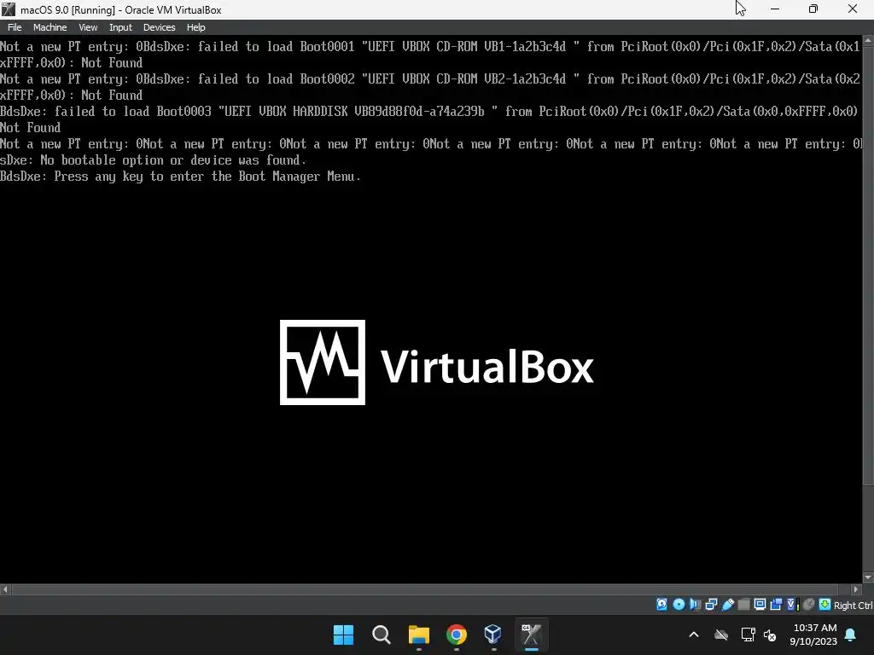Open the Input menu

pyautogui.click(x=120, y=27)
